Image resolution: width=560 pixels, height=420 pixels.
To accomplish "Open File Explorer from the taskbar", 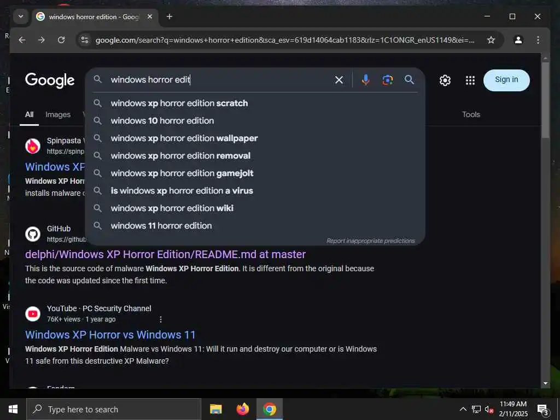I will (x=215, y=409).
